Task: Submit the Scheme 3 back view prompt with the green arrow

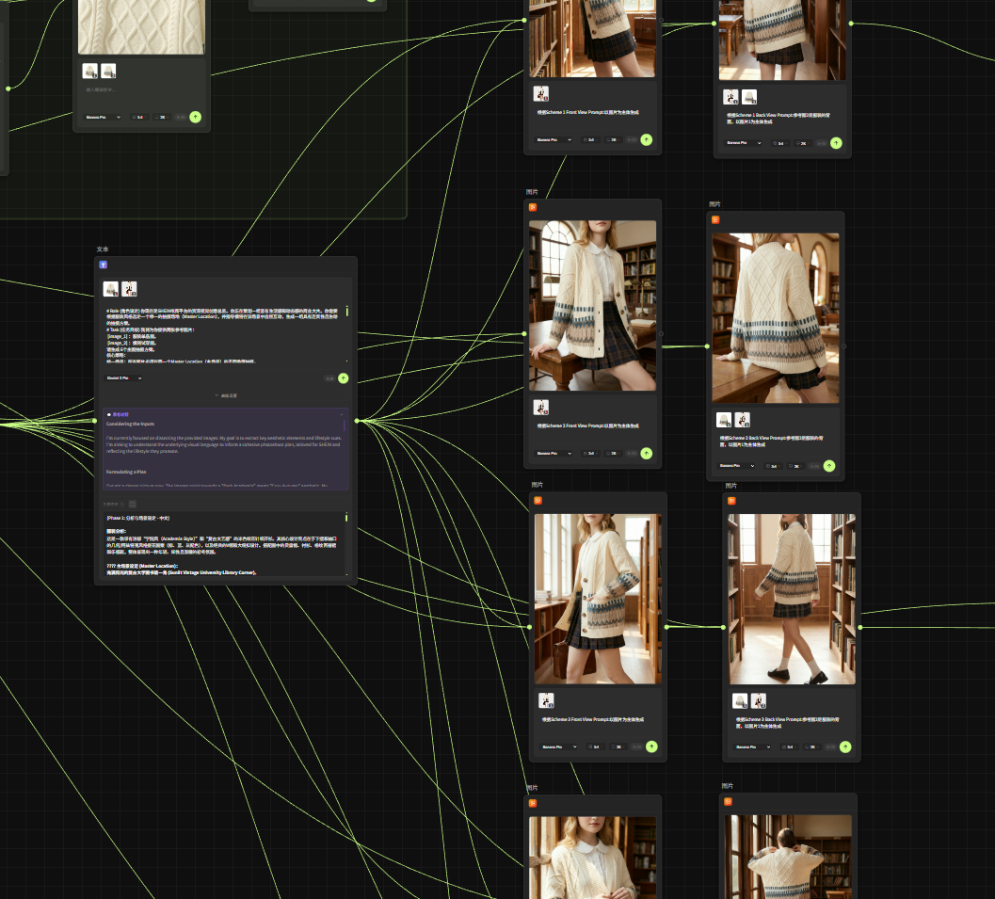Action: tap(845, 746)
